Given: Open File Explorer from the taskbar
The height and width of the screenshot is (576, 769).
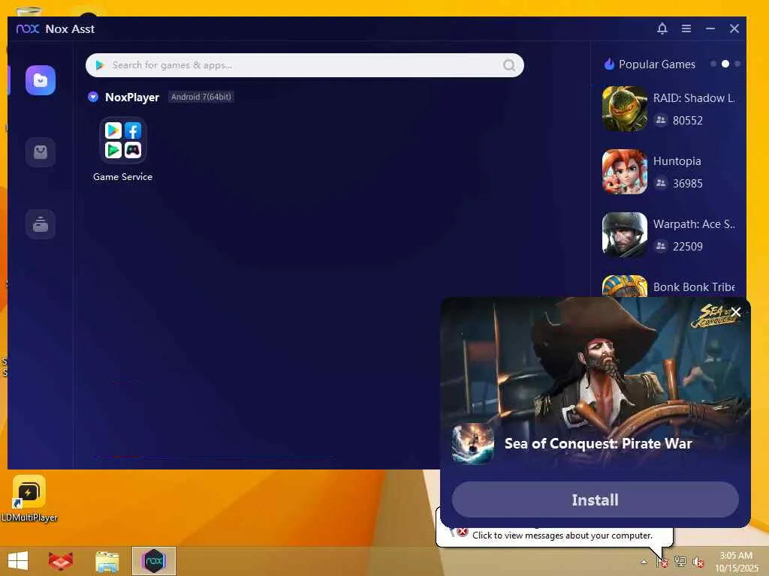Looking at the screenshot, I should click(x=107, y=561).
